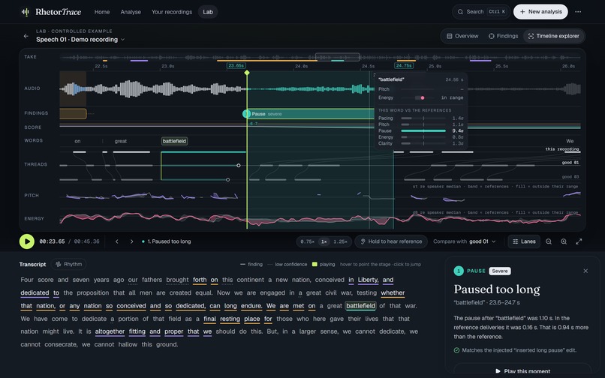The height and width of the screenshot is (378, 605).
Task: Click the play button
Action: (x=27, y=241)
